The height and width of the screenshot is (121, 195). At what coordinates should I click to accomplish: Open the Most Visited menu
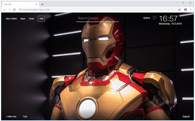pyautogui.click(x=11, y=19)
